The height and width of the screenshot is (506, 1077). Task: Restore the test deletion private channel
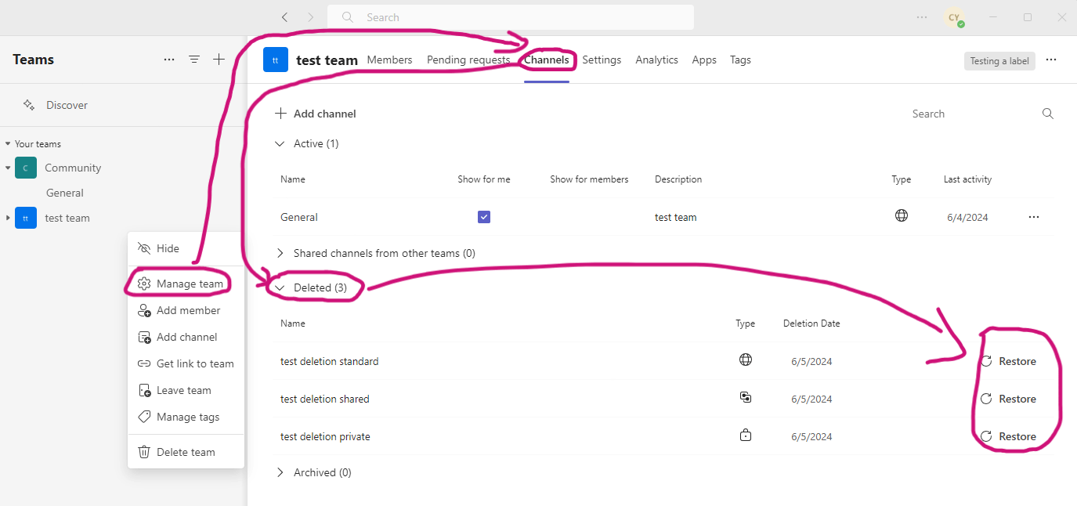pyautogui.click(x=1009, y=436)
